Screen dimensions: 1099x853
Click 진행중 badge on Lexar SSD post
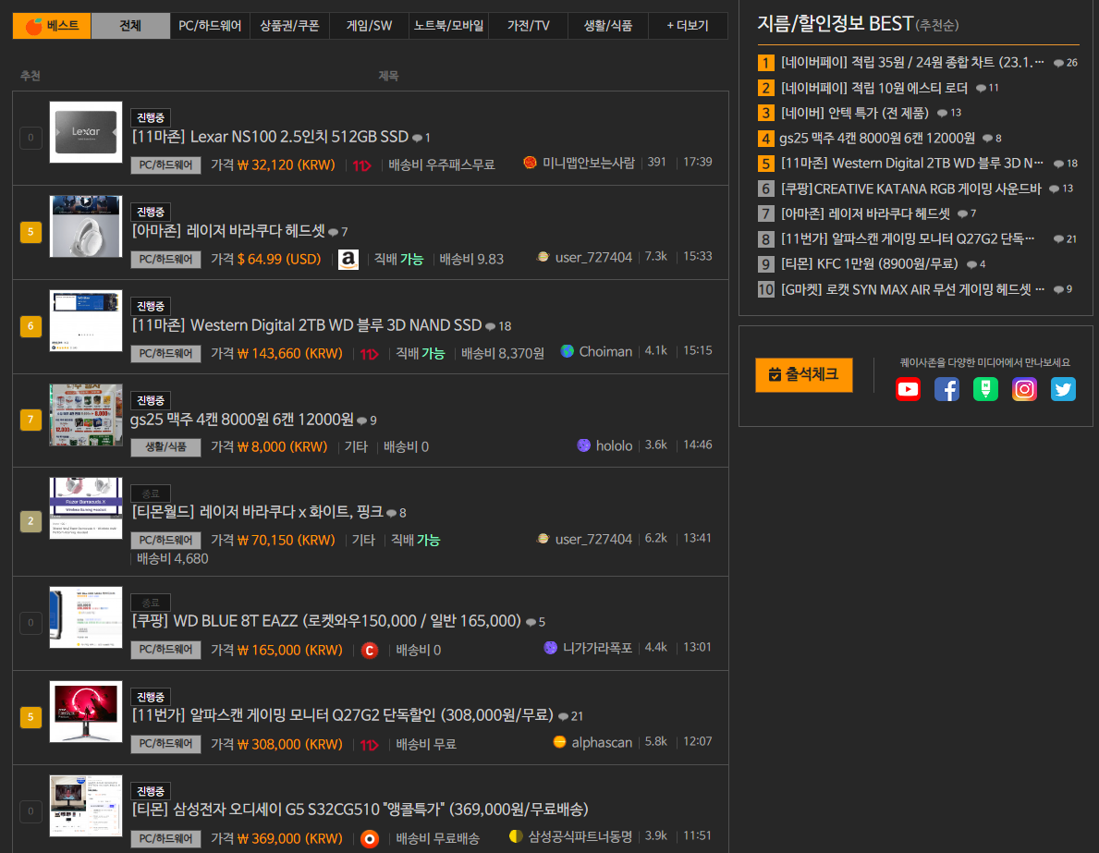coord(151,117)
